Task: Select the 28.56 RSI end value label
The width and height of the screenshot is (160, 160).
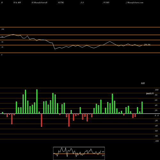Action: click(x=147, y=44)
